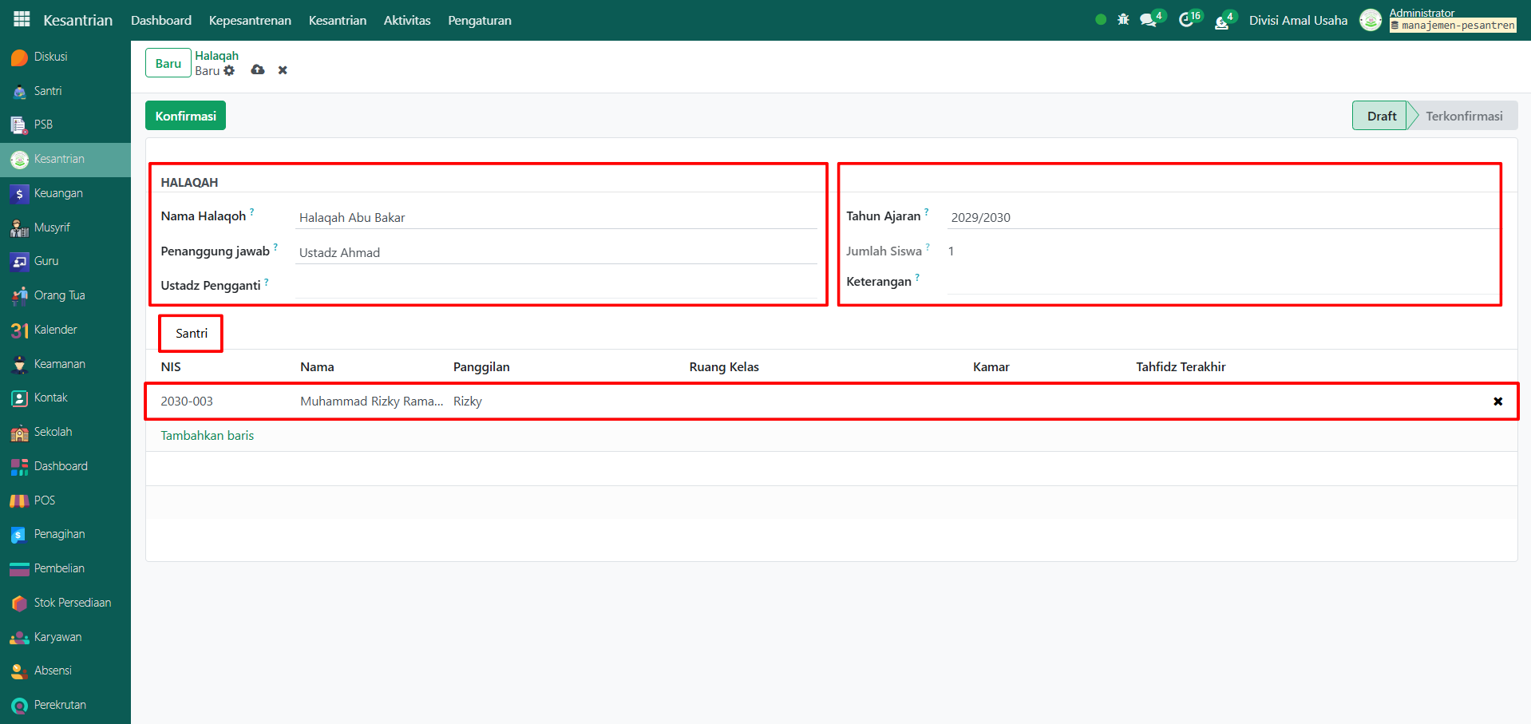The image size is (1531, 724).
Task: Click the Konfirmasi button
Action: click(185, 116)
